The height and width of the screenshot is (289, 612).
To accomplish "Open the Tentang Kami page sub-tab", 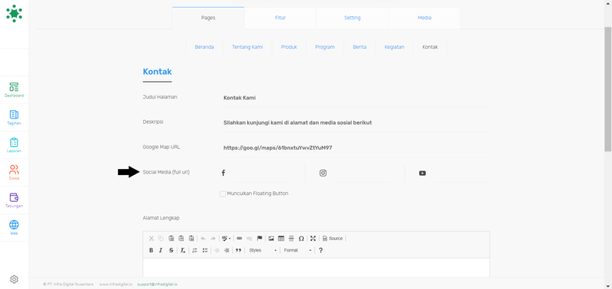I will click(x=247, y=47).
